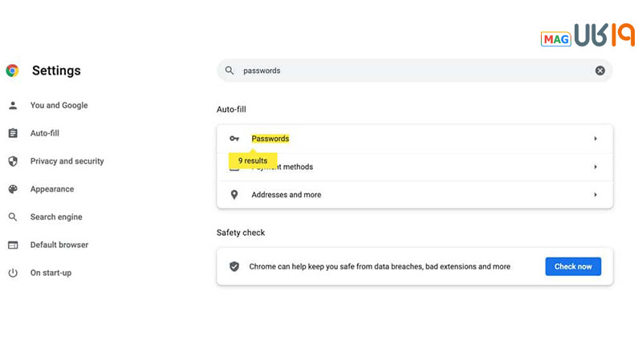642x356 pixels.
Task: Click the On start-up power icon
Action: pyautogui.click(x=13, y=273)
